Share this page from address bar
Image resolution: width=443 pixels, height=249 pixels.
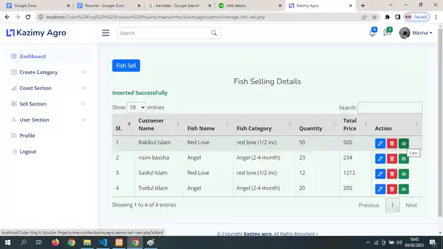coord(364,17)
